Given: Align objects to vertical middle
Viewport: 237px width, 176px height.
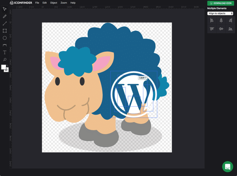Looking at the screenshot, I should (x=221, y=29).
